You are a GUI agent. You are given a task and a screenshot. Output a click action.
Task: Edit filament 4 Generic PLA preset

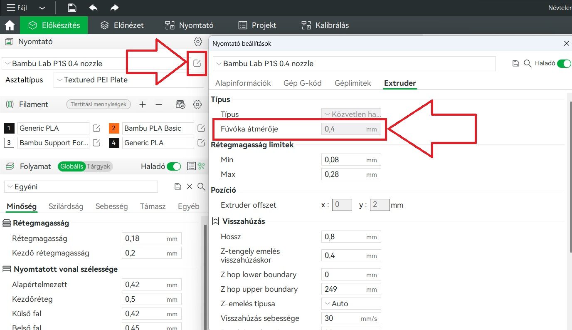(201, 143)
